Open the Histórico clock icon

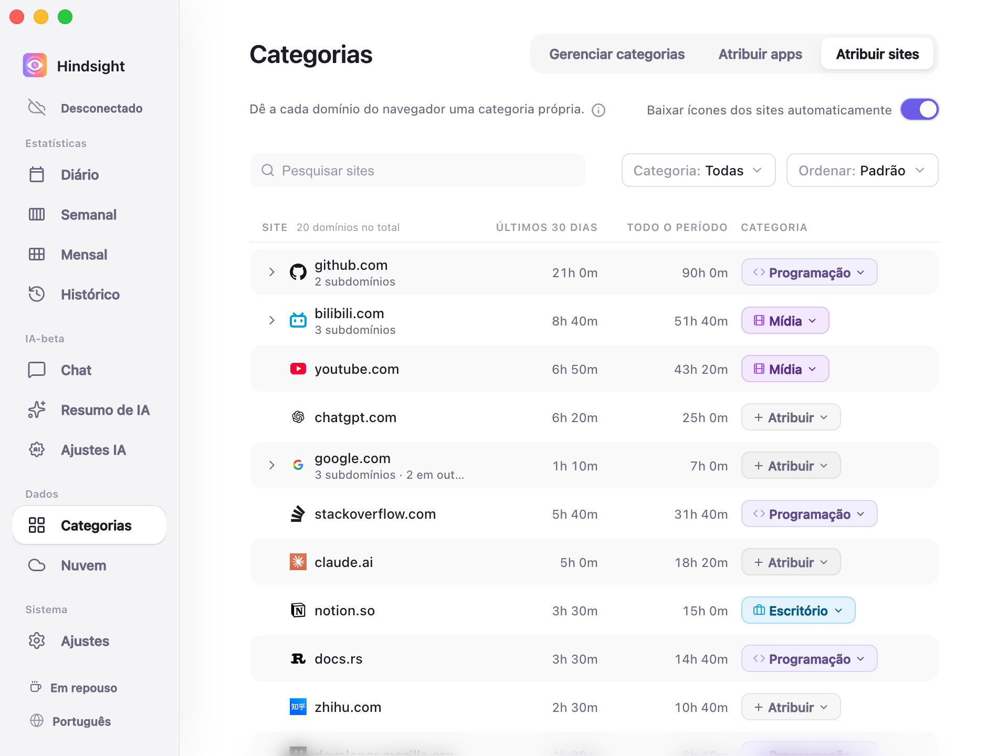tap(37, 294)
